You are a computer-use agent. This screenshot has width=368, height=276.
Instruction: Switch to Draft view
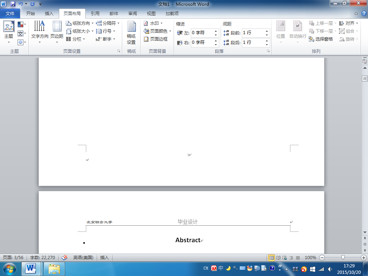(x=298, y=258)
